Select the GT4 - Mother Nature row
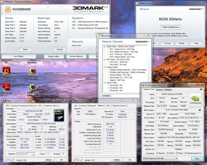This screenshot has height=165, width=207. pyautogui.click(x=122, y=57)
